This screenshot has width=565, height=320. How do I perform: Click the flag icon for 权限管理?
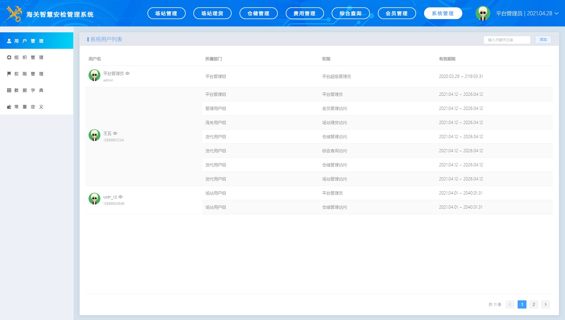tap(9, 74)
